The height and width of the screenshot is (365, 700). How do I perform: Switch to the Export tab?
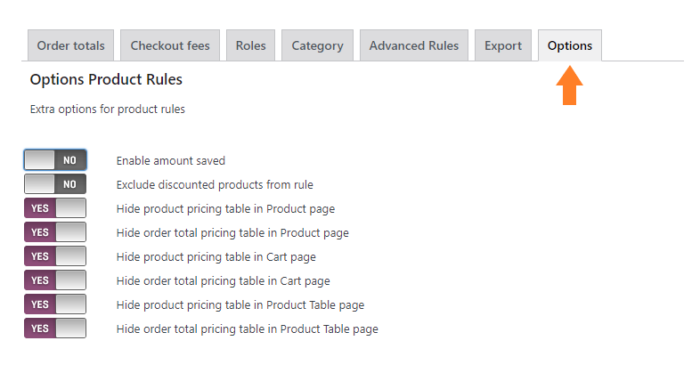[x=503, y=45]
